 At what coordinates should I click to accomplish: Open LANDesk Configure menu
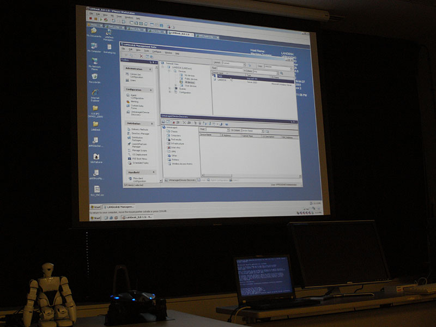[x=156, y=52]
